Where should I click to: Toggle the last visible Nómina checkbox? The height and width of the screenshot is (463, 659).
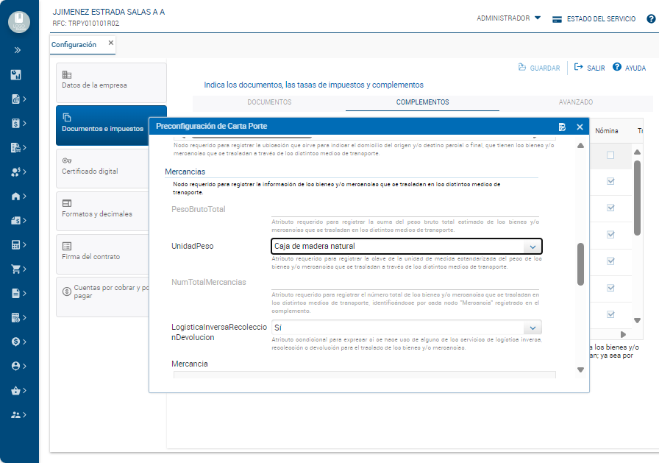click(610, 314)
